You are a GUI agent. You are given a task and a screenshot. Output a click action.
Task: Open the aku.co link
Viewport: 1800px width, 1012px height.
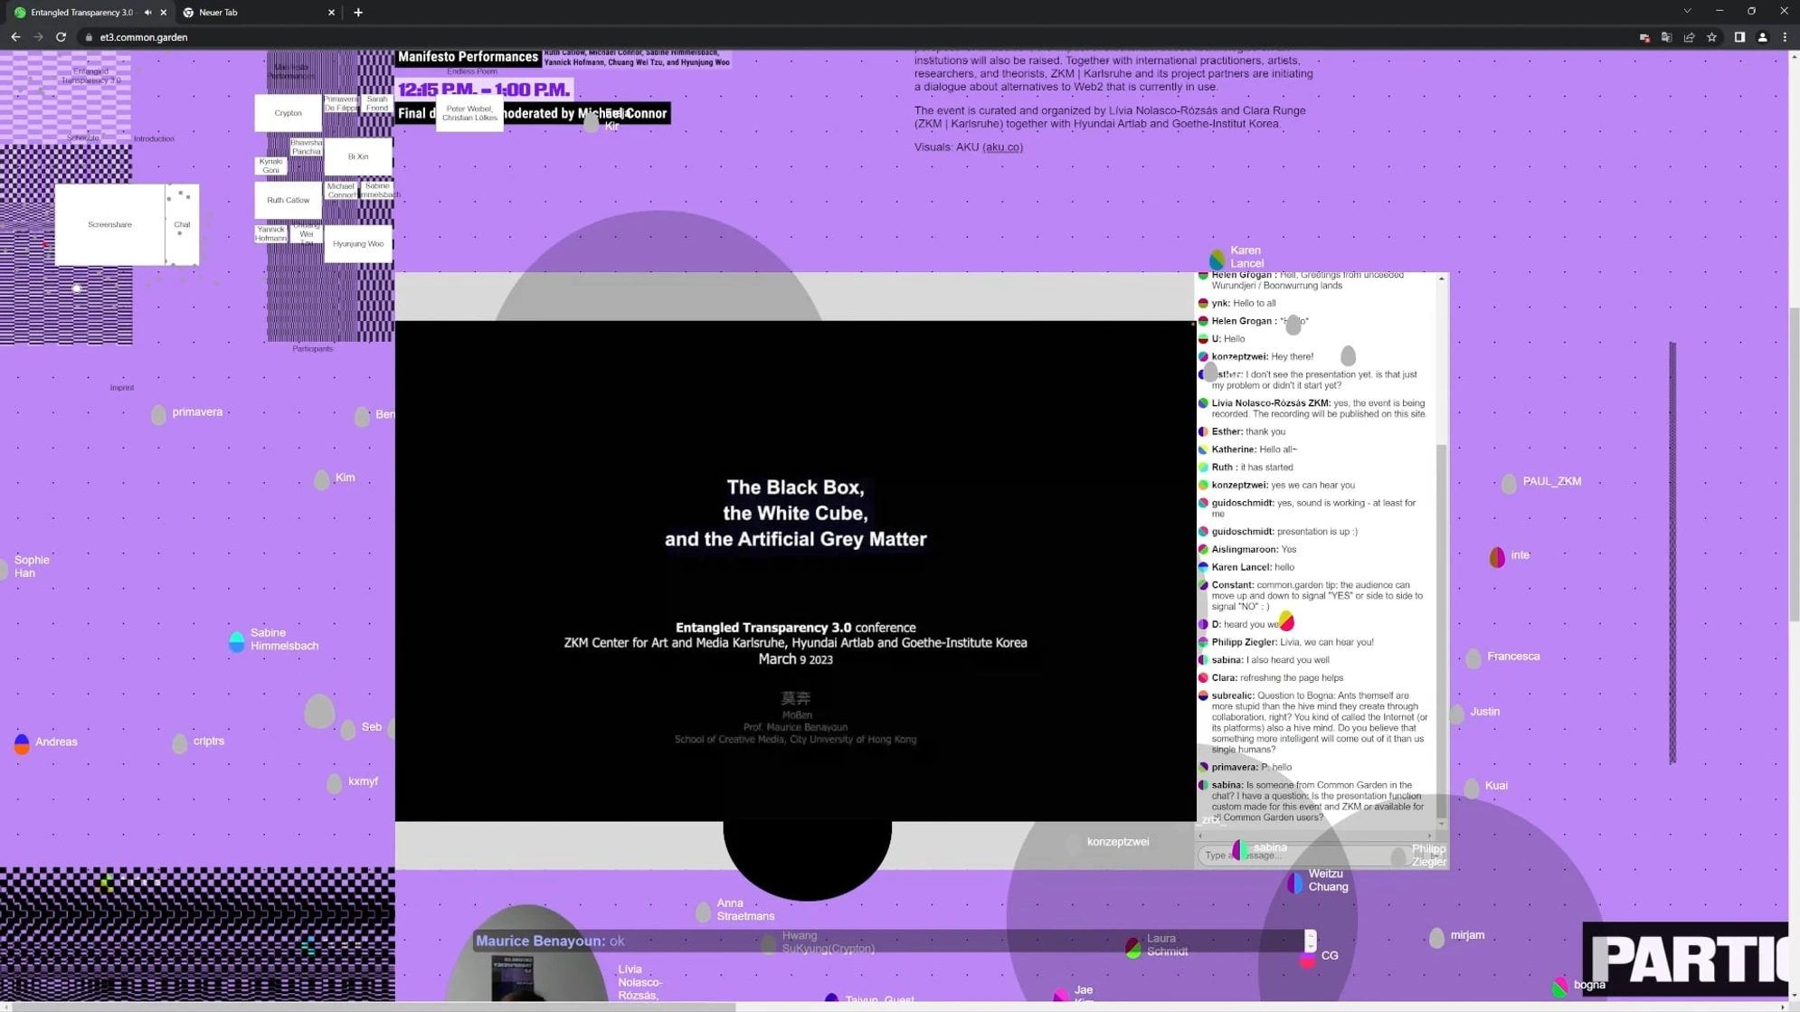tap(1002, 147)
